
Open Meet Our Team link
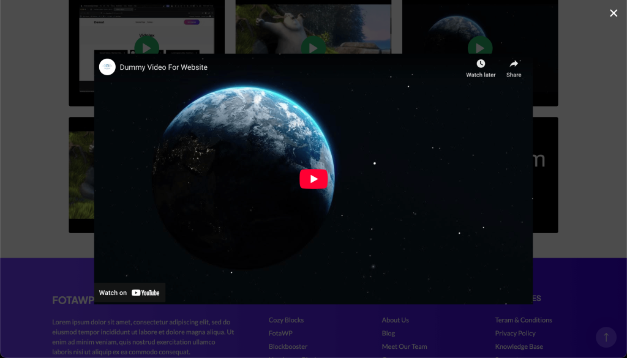pos(404,346)
